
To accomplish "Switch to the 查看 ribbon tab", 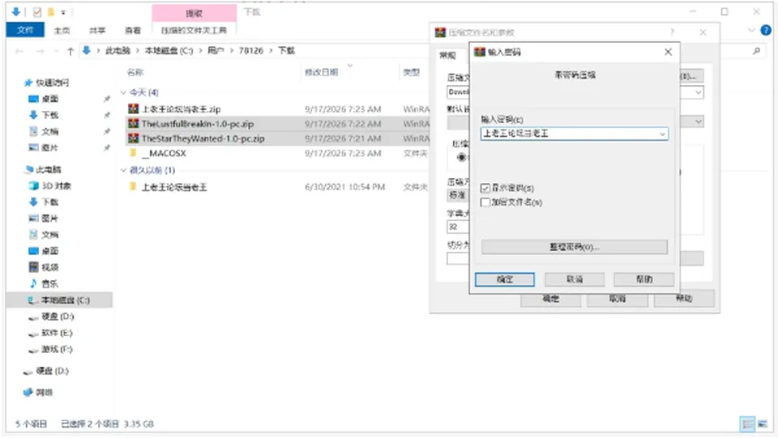I will pyautogui.click(x=132, y=31).
